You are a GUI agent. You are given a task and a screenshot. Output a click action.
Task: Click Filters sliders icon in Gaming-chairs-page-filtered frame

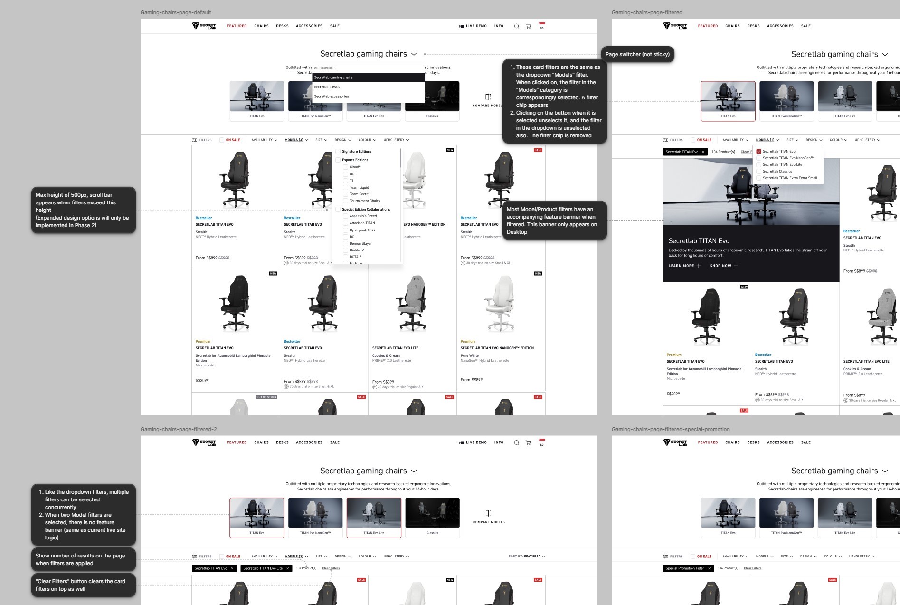(665, 140)
